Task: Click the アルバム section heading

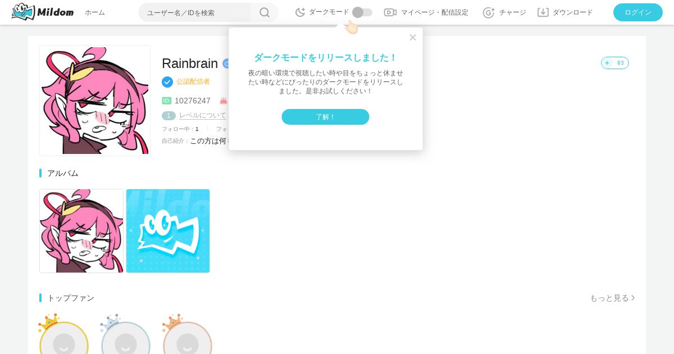Action: pos(63,173)
